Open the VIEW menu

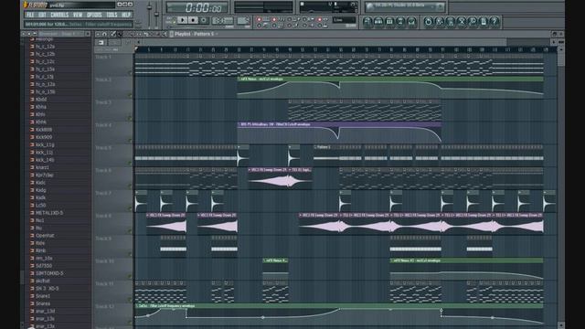point(77,15)
